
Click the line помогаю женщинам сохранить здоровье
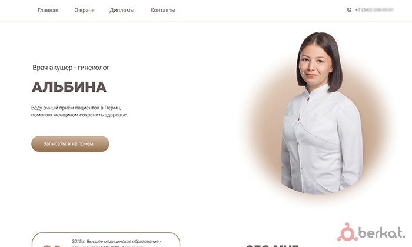point(79,115)
